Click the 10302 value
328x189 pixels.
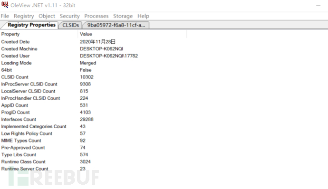[87, 77]
